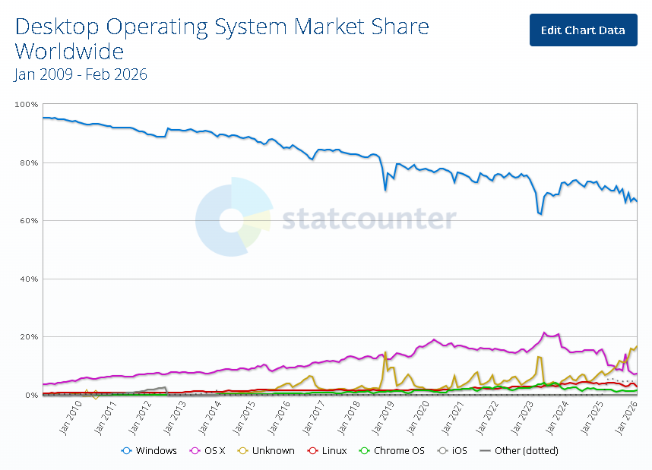Select the chart title "Desktop Operating System Market Share"
This screenshot has height=470, width=652.
[x=222, y=27]
